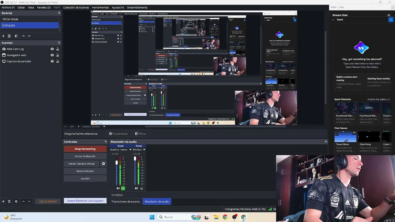Hide the Navegador web source
The height and width of the screenshot is (222, 395).
point(52,55)
